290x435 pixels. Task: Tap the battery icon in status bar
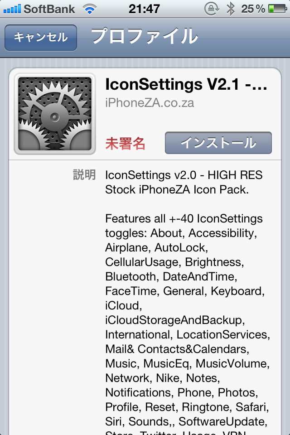277,9
